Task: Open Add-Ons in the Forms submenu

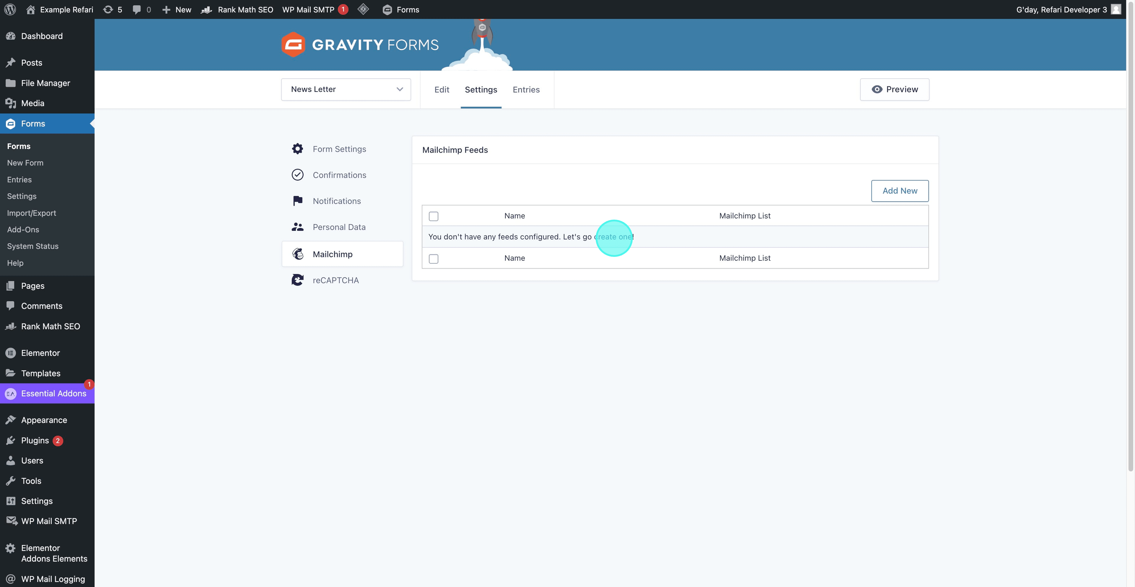Action: coord(23,230)
